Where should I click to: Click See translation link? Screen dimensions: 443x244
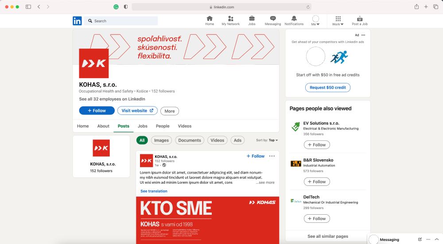tap(154, 191)
